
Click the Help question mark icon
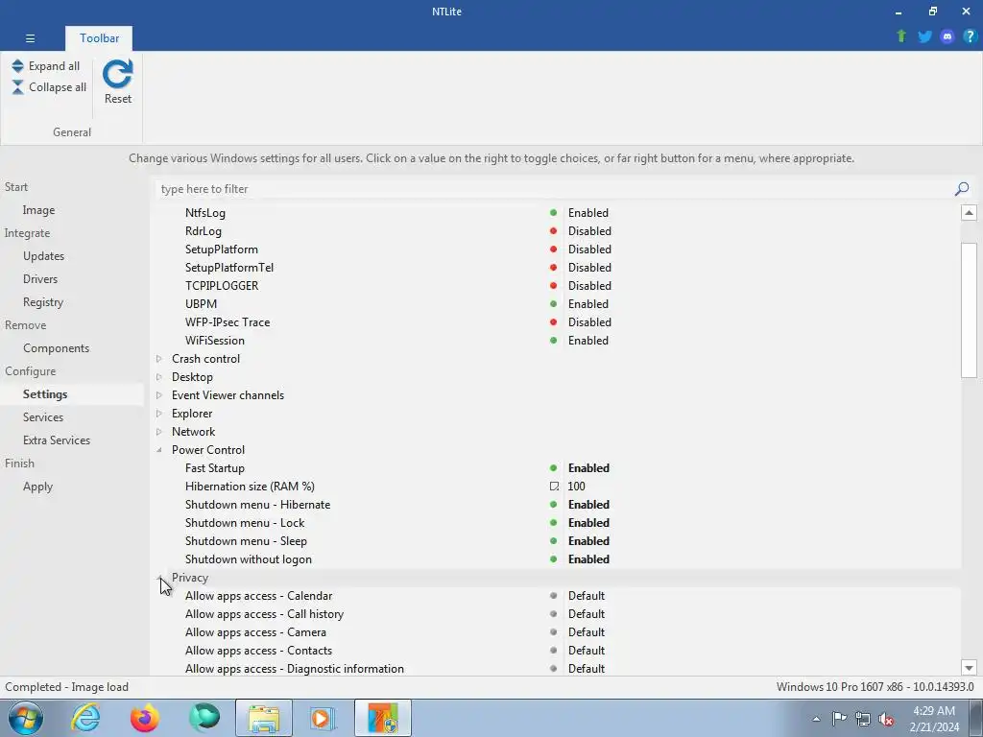click(970, 36)
